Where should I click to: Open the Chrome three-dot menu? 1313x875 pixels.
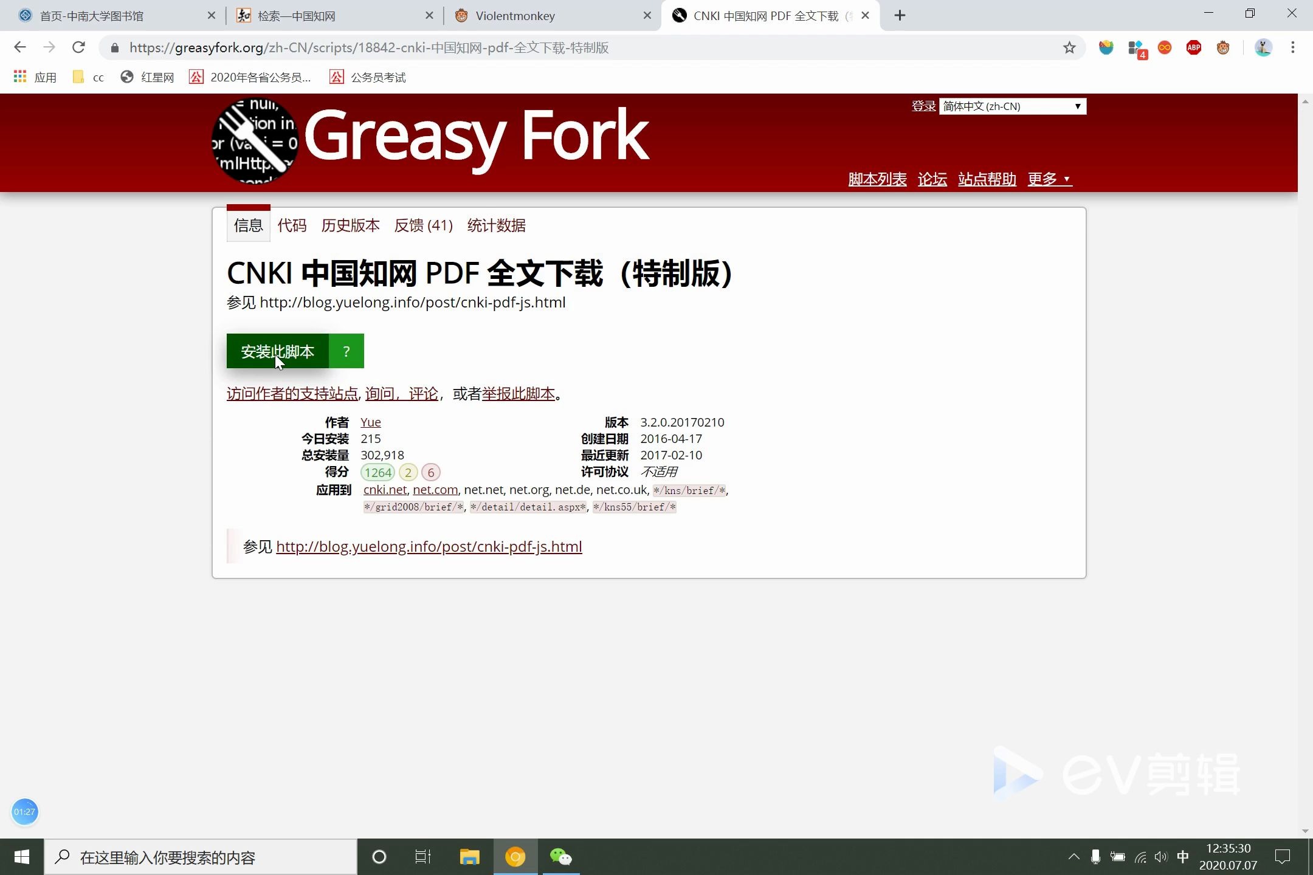[x=1293, y=47]
